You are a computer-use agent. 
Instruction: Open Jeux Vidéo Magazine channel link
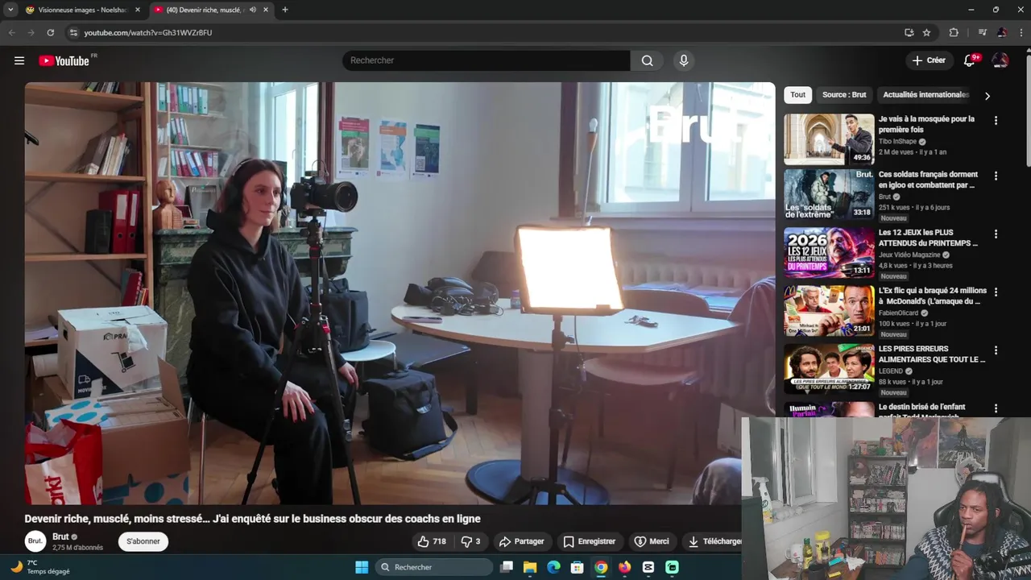click(909, 255)
